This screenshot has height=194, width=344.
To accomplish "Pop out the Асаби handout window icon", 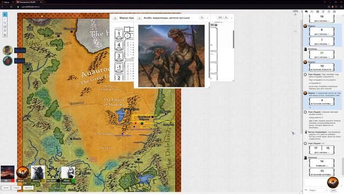I will pyautogui.click(x=139, y=18).
